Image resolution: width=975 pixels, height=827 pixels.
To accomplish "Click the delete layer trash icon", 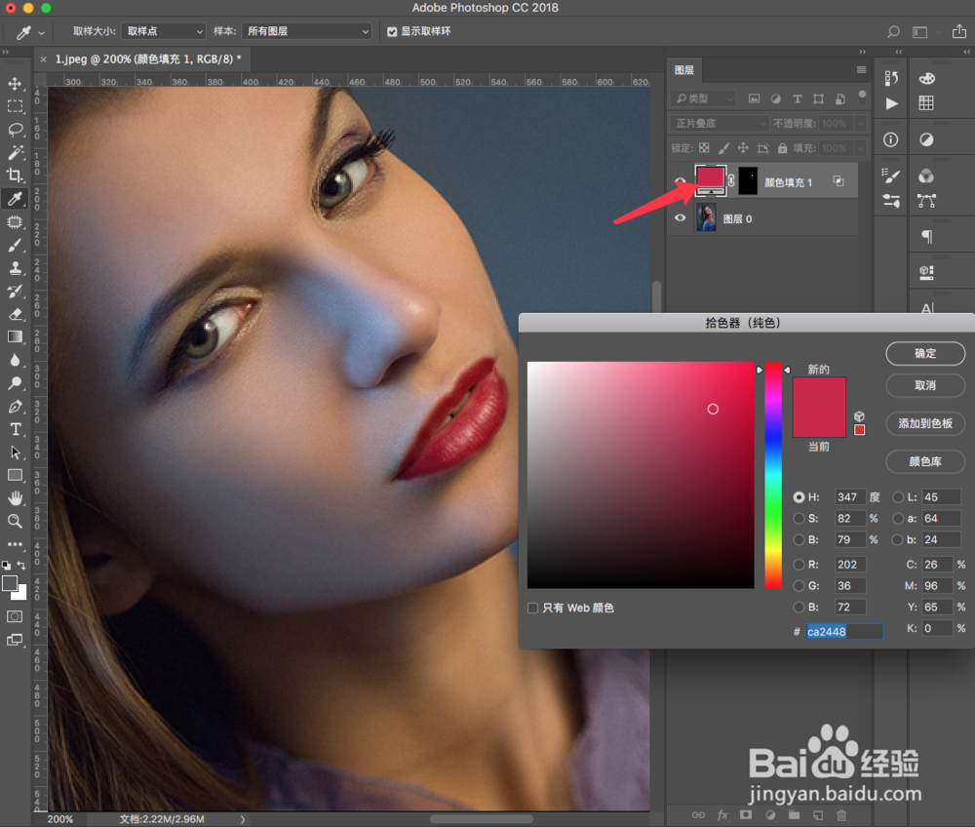I will tap(841, 815).
